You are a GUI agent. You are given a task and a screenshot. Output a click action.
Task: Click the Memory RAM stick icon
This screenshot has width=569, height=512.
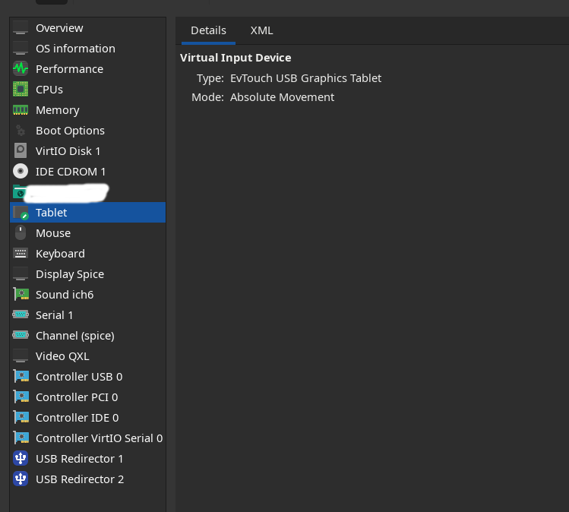tap(21, 110)
